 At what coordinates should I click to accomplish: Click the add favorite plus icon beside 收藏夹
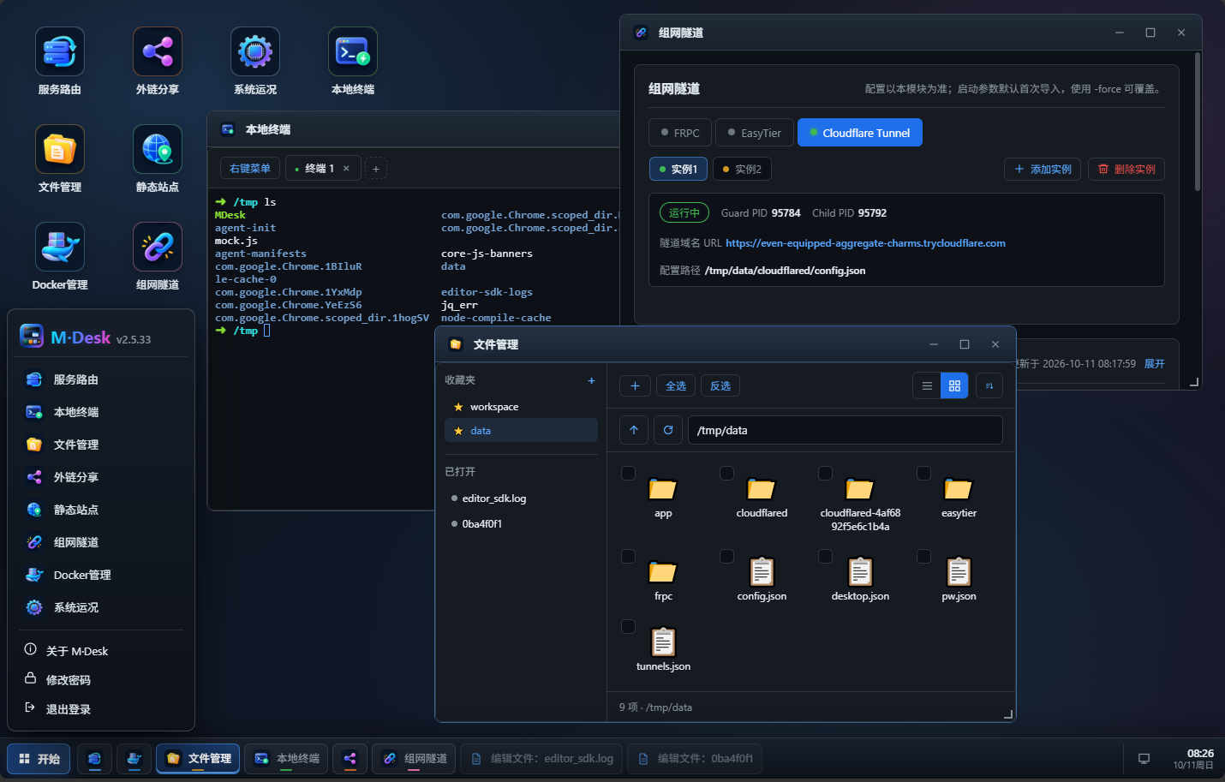click(x=591, y=380)
